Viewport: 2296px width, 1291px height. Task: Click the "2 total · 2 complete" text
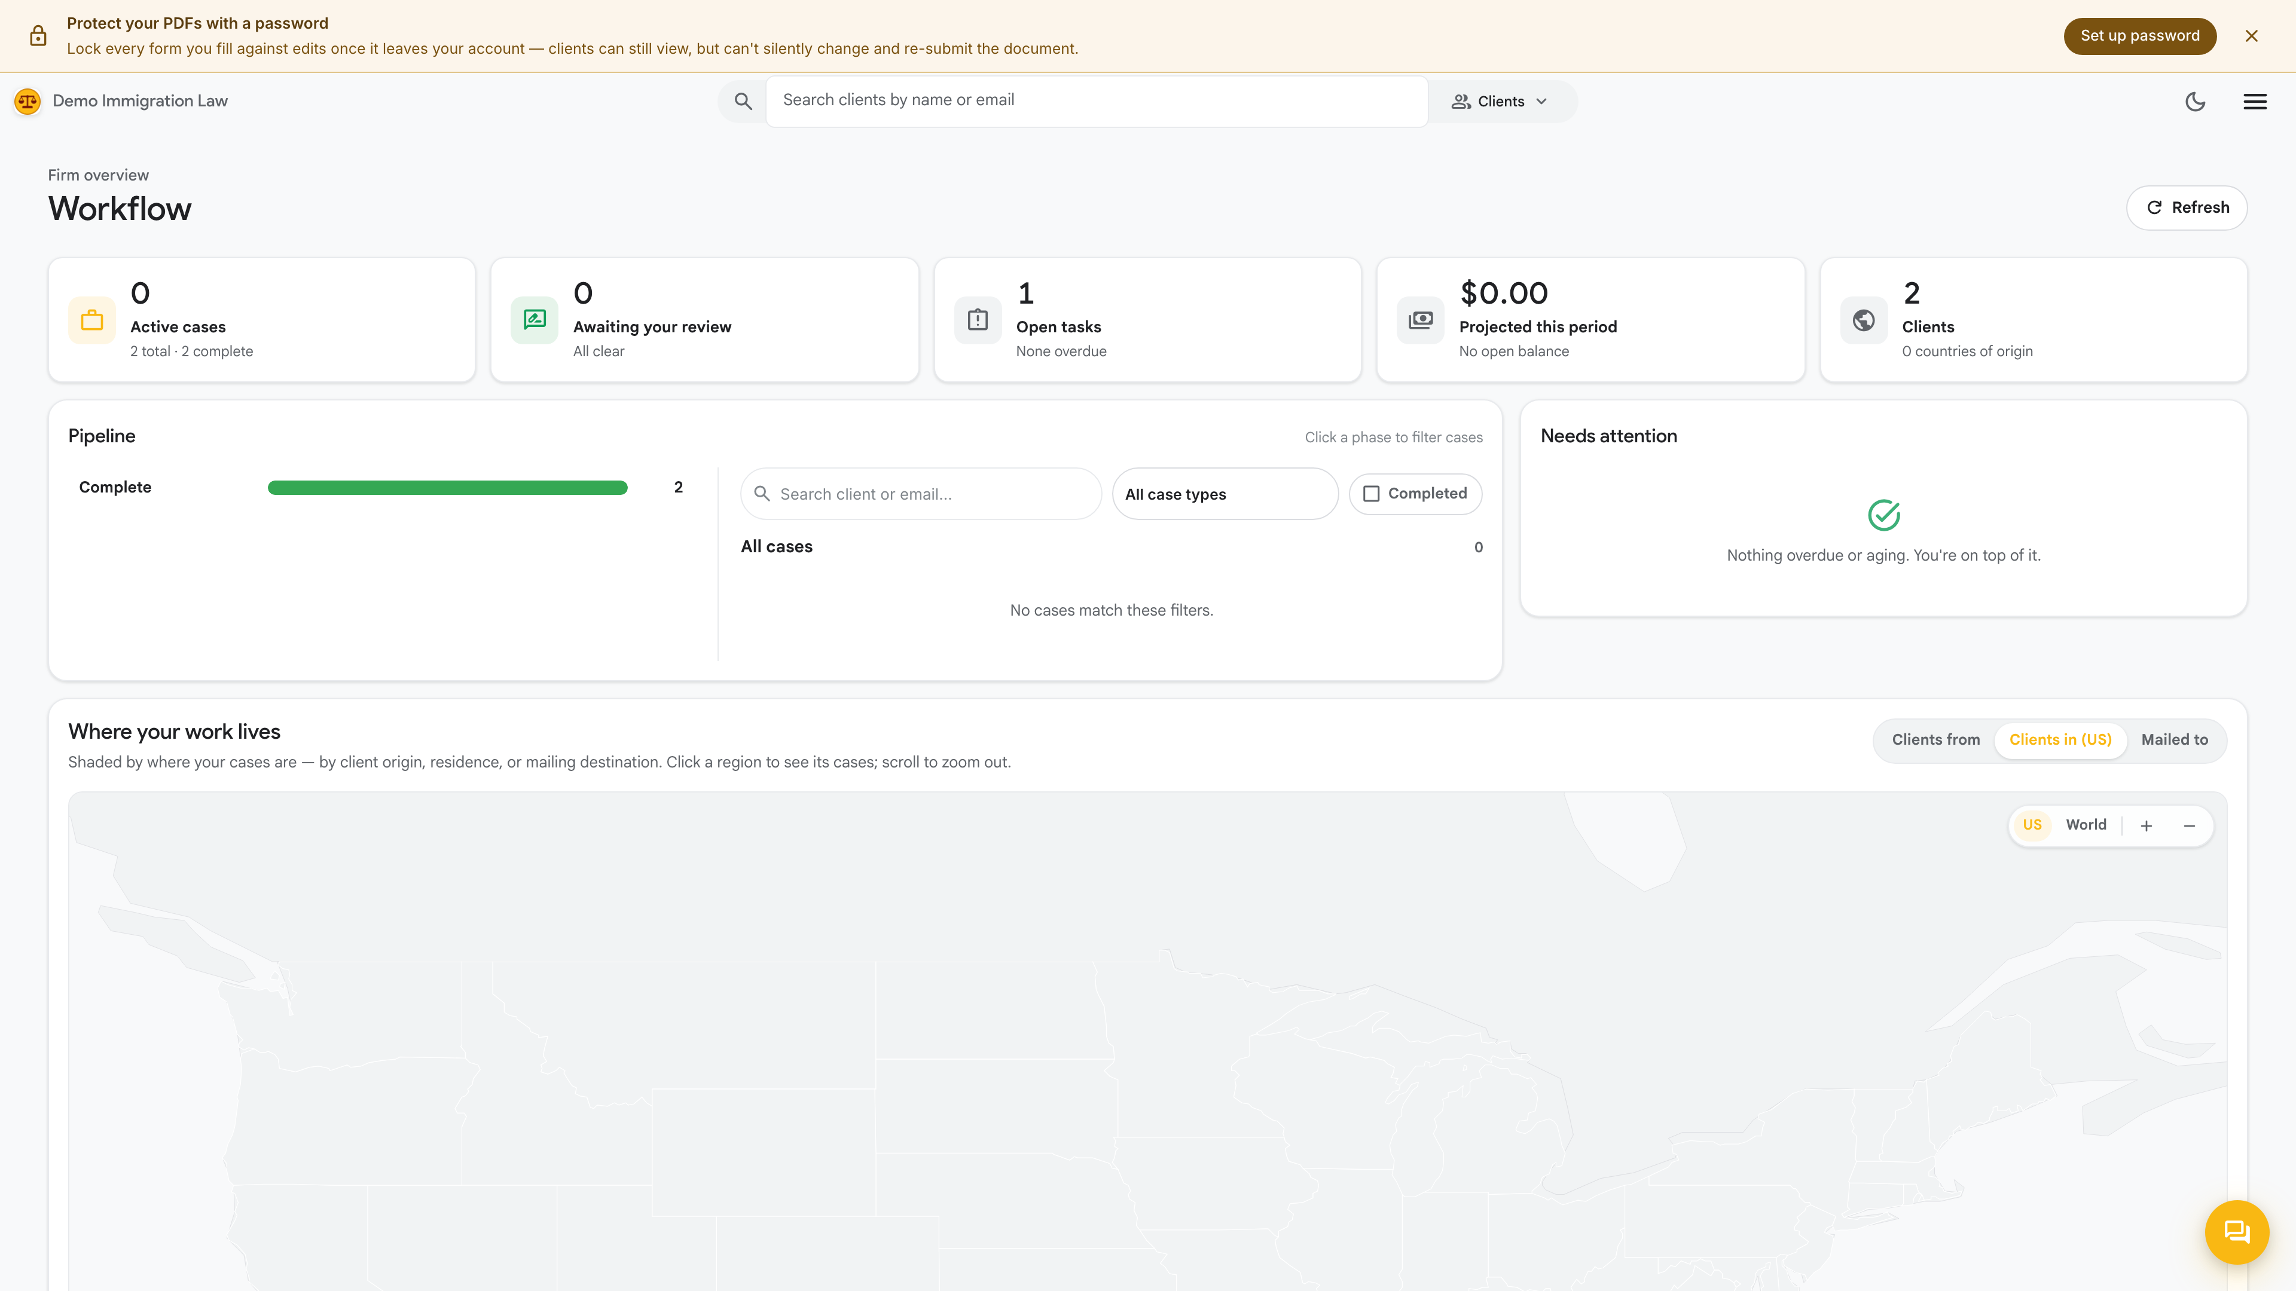click(x=191, y=351)
